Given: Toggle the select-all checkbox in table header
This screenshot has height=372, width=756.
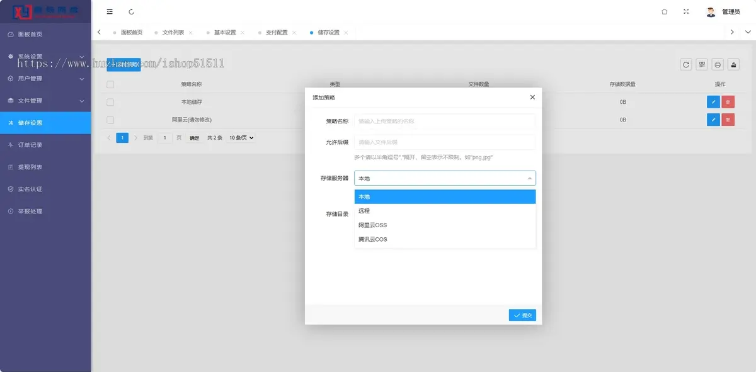Looking at the screenshot, I should point(110,84).
